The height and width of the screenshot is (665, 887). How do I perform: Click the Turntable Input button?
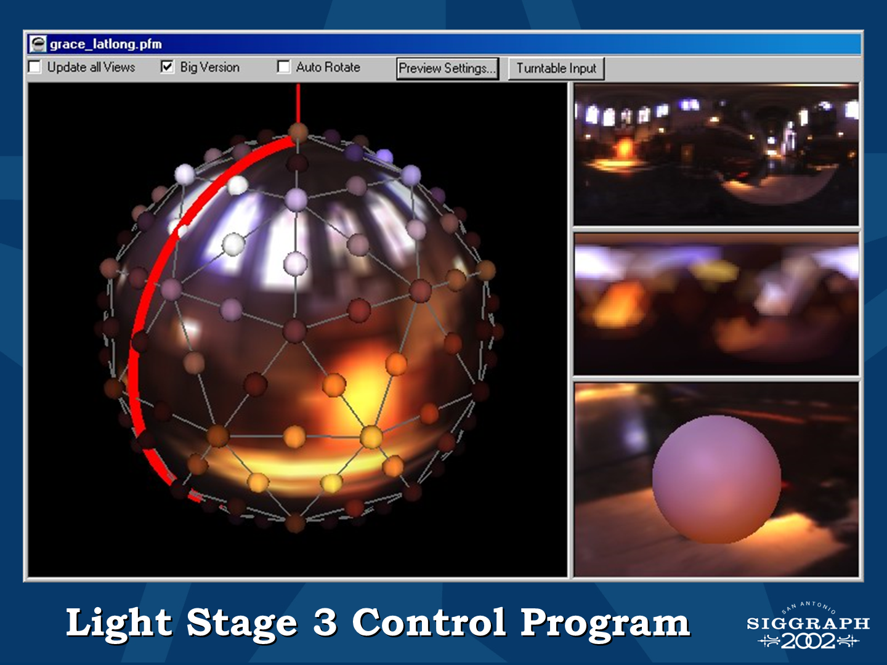click(x=556, y=68)
